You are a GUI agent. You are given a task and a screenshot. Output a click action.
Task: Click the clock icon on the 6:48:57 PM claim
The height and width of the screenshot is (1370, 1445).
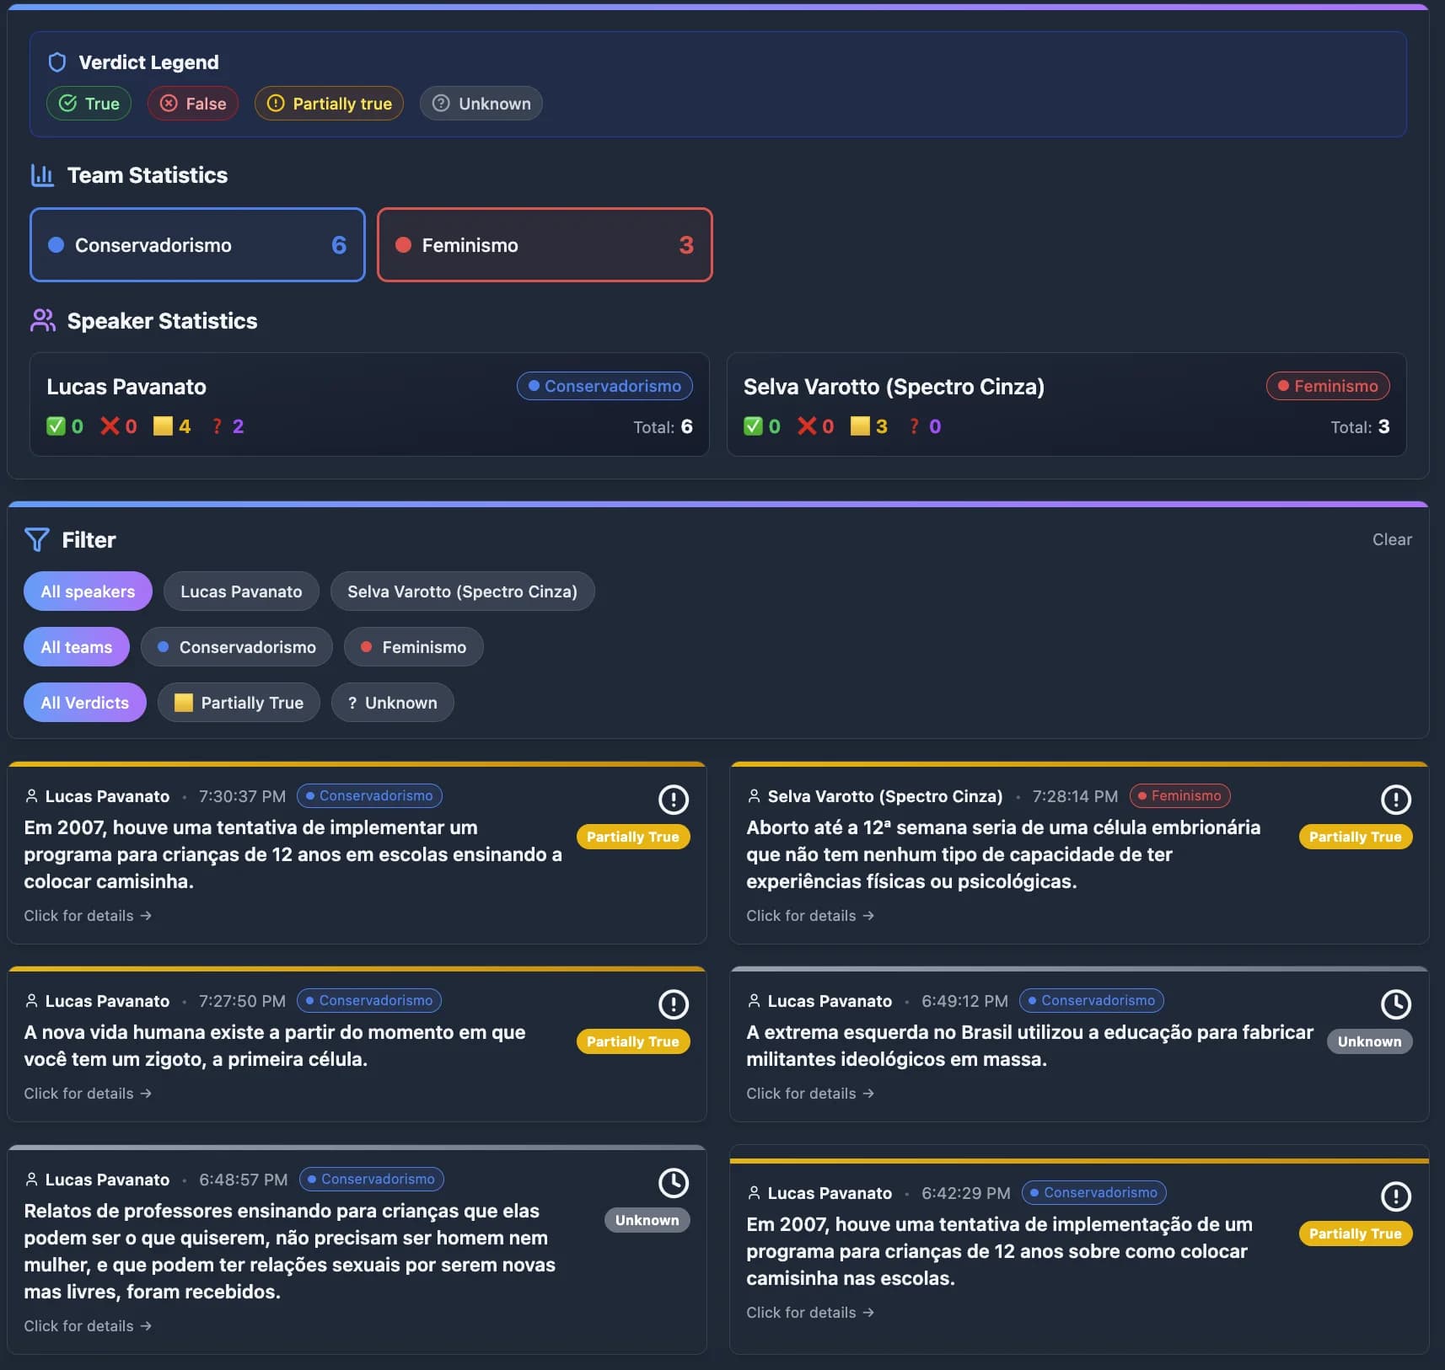(x=673, y=1183)
